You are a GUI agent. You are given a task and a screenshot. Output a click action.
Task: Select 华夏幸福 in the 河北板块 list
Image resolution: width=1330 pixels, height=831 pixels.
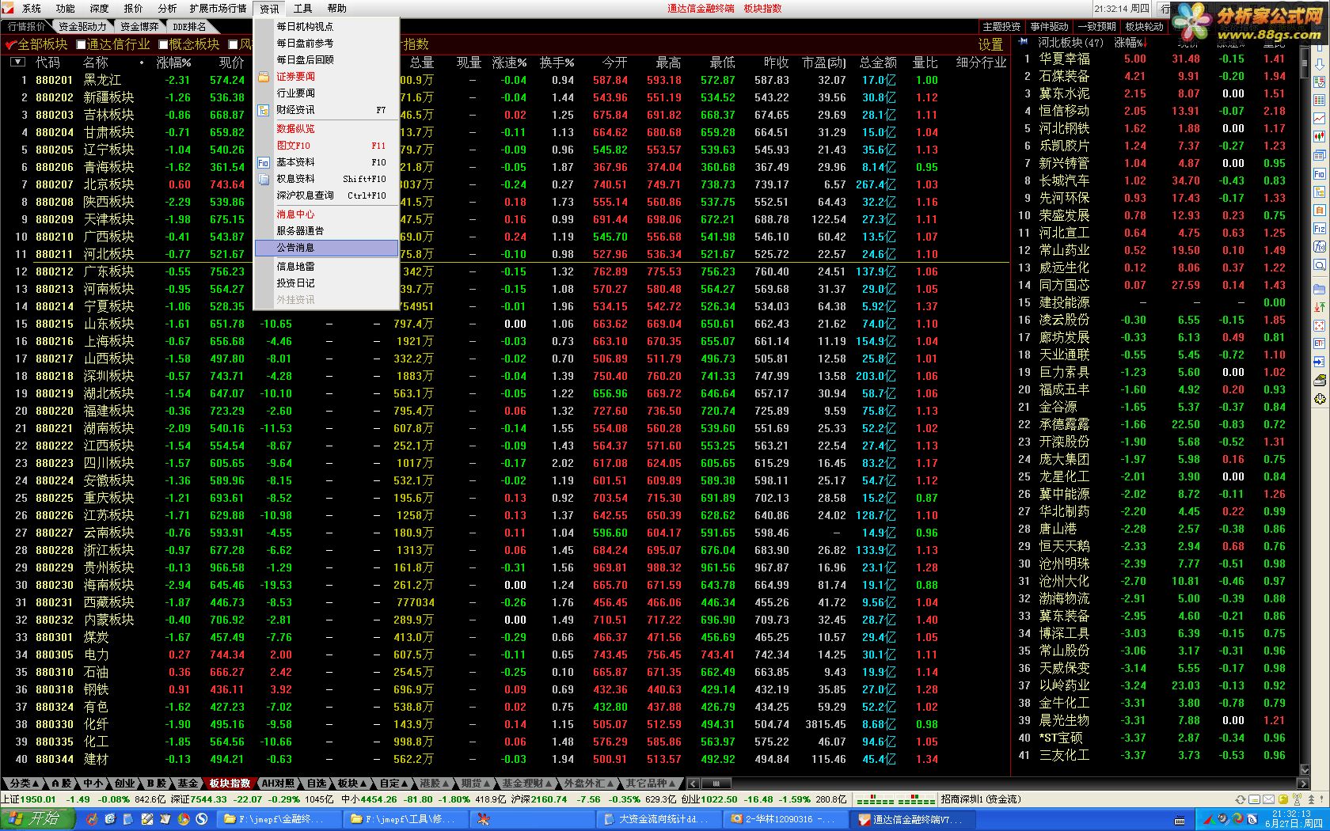[1064, 59]
